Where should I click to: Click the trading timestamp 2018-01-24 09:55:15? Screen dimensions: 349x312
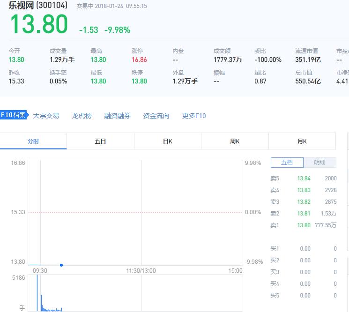121,6
